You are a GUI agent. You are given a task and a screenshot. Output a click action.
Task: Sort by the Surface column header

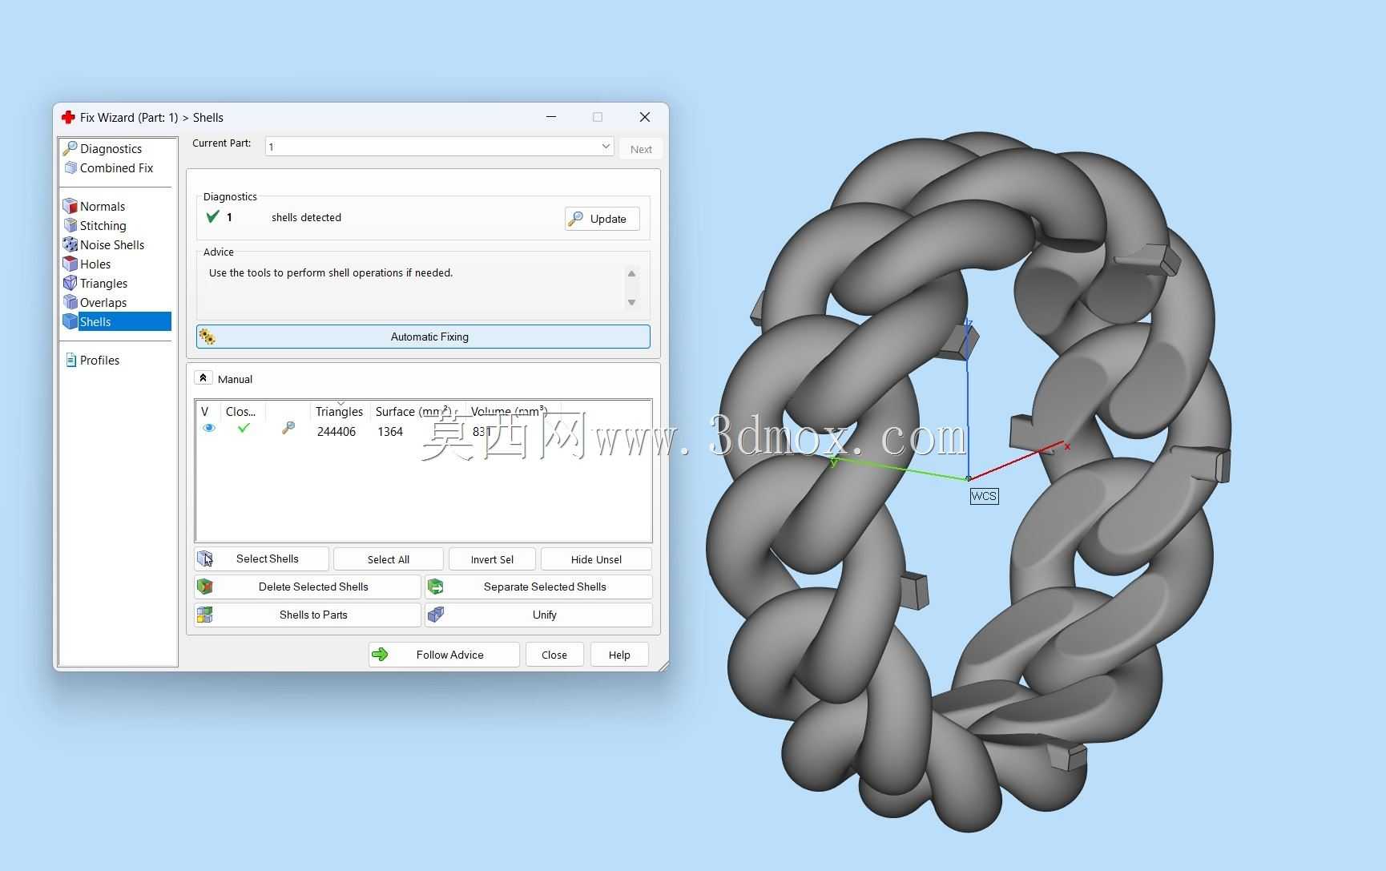(x=413, y=411)
